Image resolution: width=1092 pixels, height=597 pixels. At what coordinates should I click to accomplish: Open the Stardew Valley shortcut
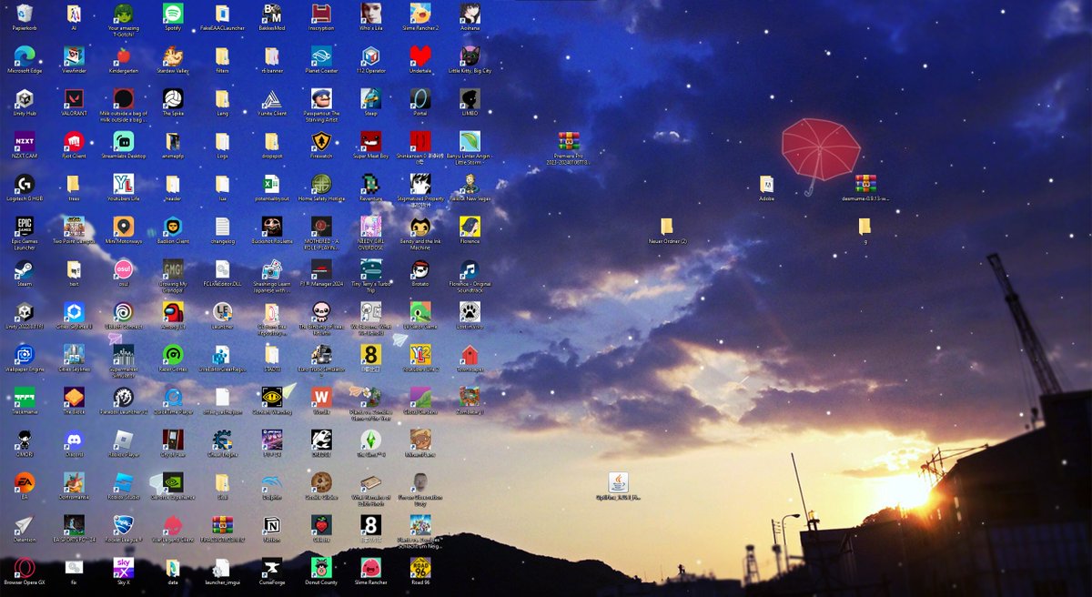[173, 56]
